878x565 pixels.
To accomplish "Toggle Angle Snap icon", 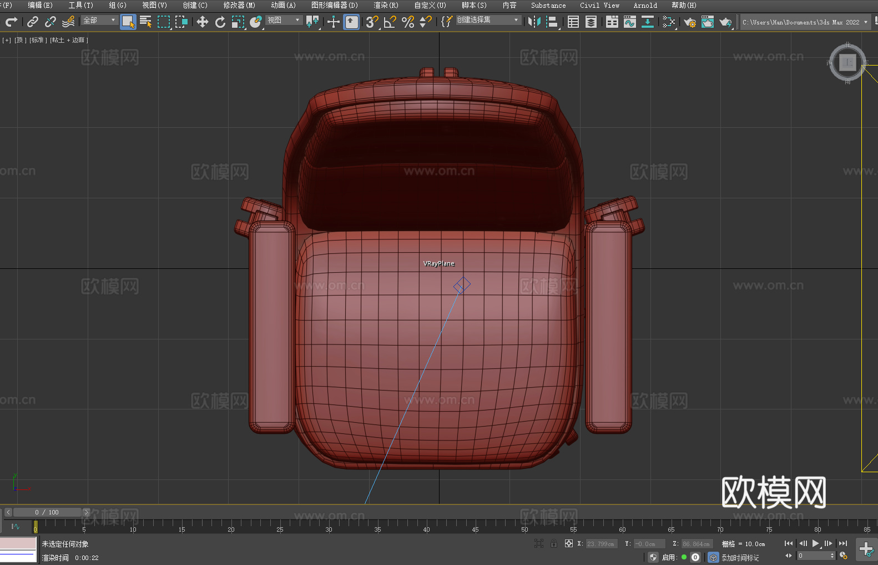I will click(x=390, y=22).
